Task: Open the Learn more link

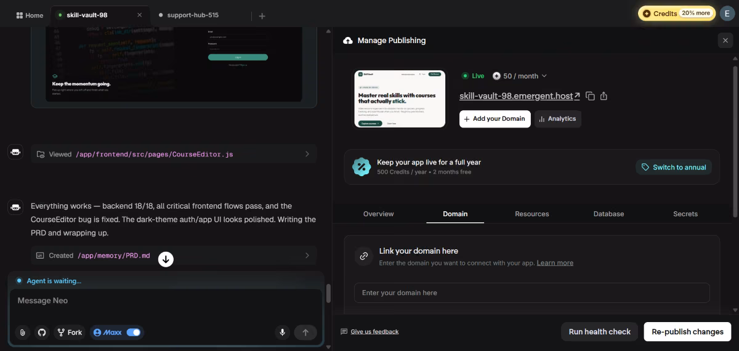Action: click(555, 263)
